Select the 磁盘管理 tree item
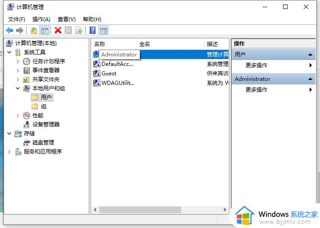Image resolution: width=320 pixels, height=228 pixels. click(x=43, y=143)
